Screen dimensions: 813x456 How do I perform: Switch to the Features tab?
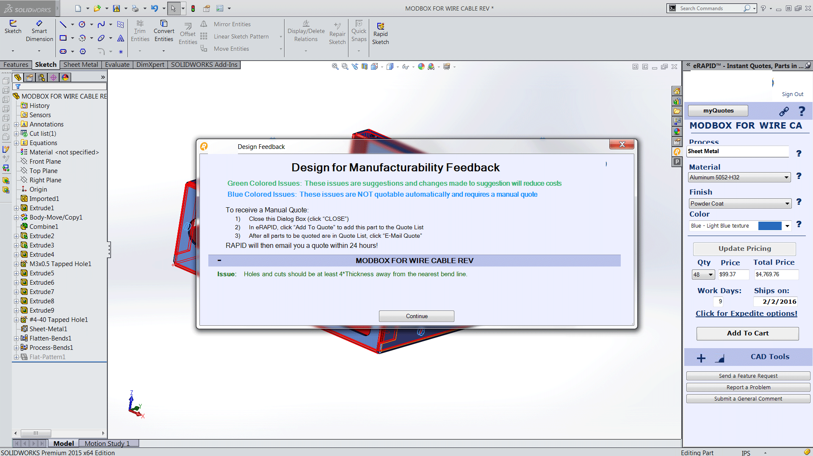pyautogui.click(x=16, y=65)
